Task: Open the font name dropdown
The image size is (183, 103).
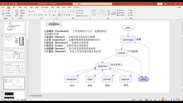Action: pyautogui.click(x=43, y=11)
